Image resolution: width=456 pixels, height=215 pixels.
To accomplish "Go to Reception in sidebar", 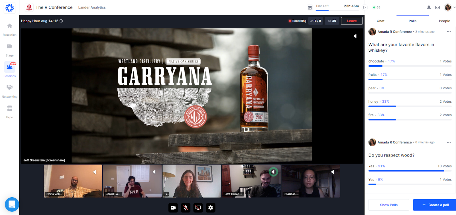I will tap(10, 30).
